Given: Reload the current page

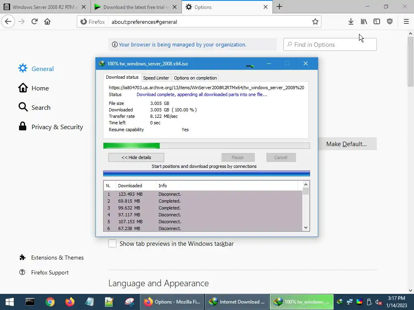Looking at the screenshot, I should click(34, 22).
